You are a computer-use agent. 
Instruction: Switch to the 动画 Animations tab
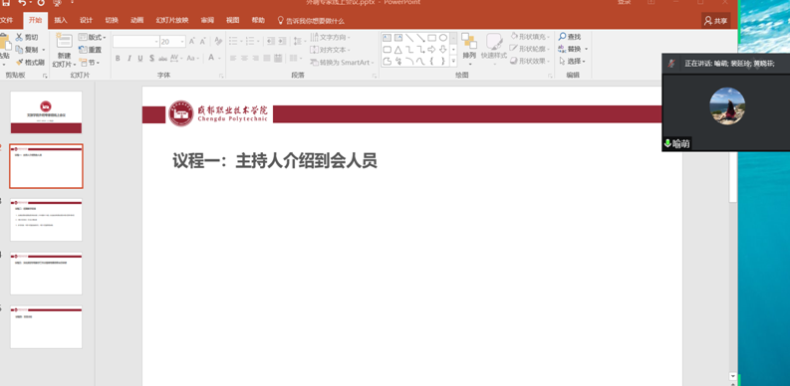point(137,21)
